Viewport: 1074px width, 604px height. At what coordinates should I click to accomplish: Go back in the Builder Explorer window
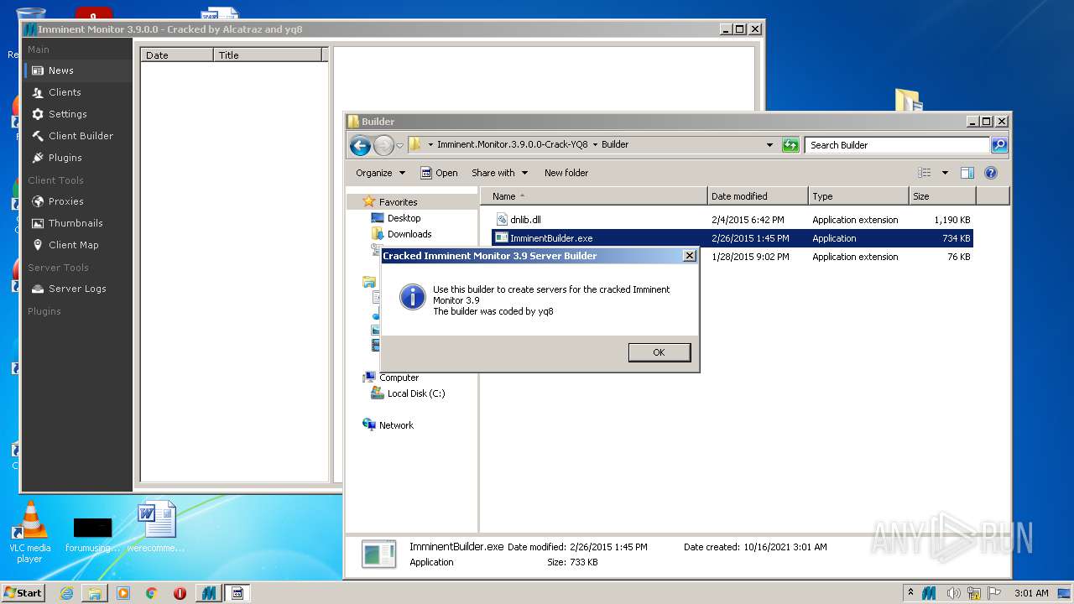point(360,145)
